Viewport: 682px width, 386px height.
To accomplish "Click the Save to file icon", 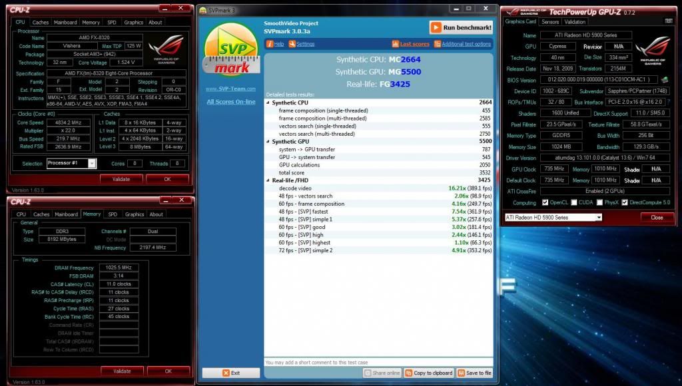I will [462, 373].
